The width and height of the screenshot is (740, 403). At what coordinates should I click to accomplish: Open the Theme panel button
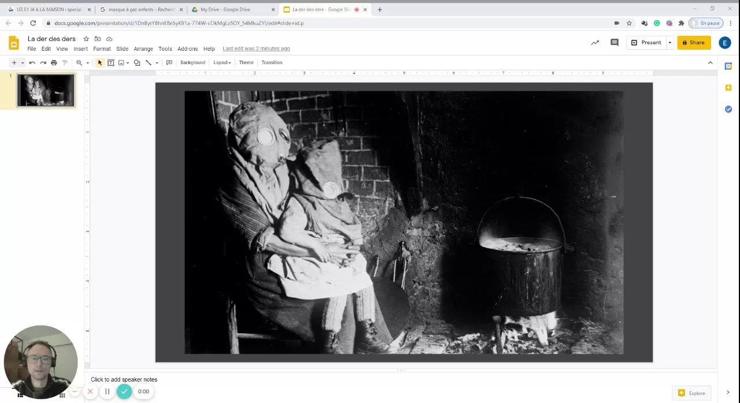pyautogui.click(x=246, y=62)
